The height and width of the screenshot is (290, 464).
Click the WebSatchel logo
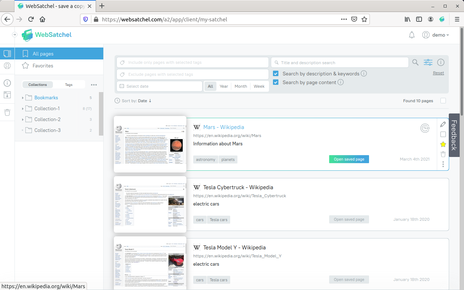point(46,35)
